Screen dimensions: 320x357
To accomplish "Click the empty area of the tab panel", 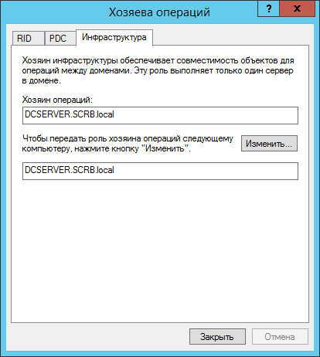I will coord(160,250).
